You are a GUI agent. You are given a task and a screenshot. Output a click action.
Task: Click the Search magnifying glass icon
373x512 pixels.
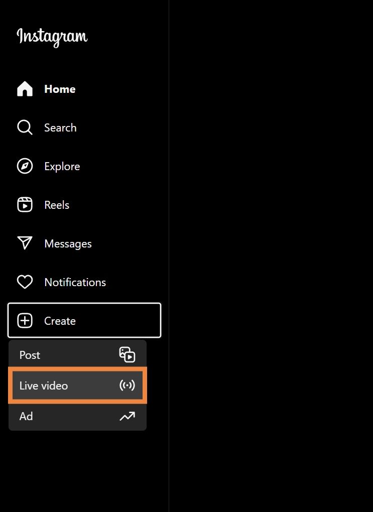[x=25, y=127]
